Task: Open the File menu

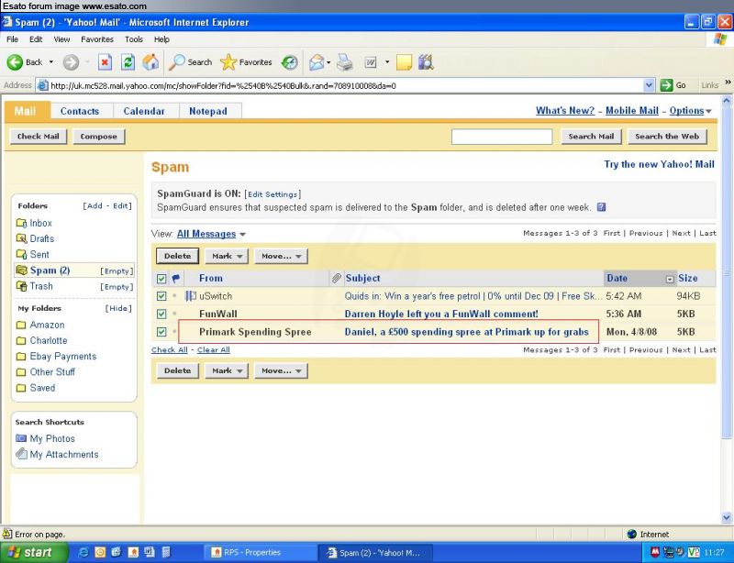Action: click(12, 39)
